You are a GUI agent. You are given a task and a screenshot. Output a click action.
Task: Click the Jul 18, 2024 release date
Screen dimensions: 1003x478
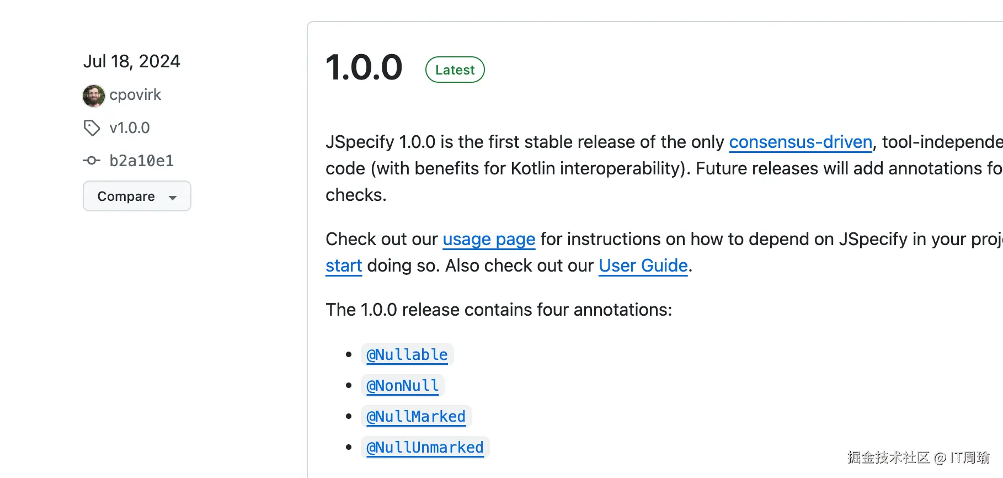pos(132,61)
